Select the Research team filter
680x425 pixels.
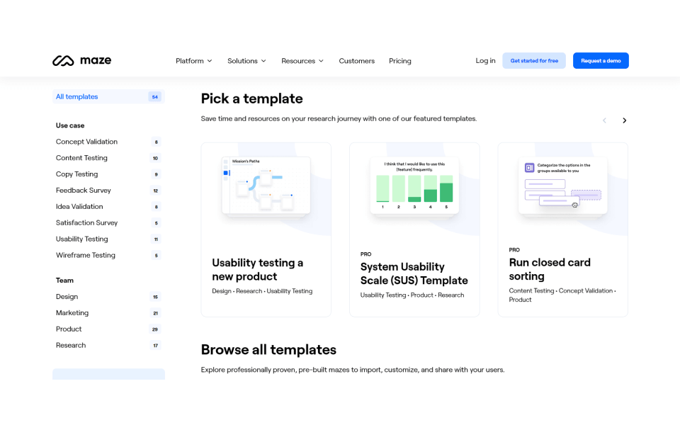pos(71,345)
